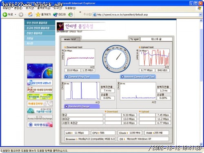The width and height of the screenshot is (204, 153).
Task: Click the History icon in toolbar
Action: click(71, 15)
